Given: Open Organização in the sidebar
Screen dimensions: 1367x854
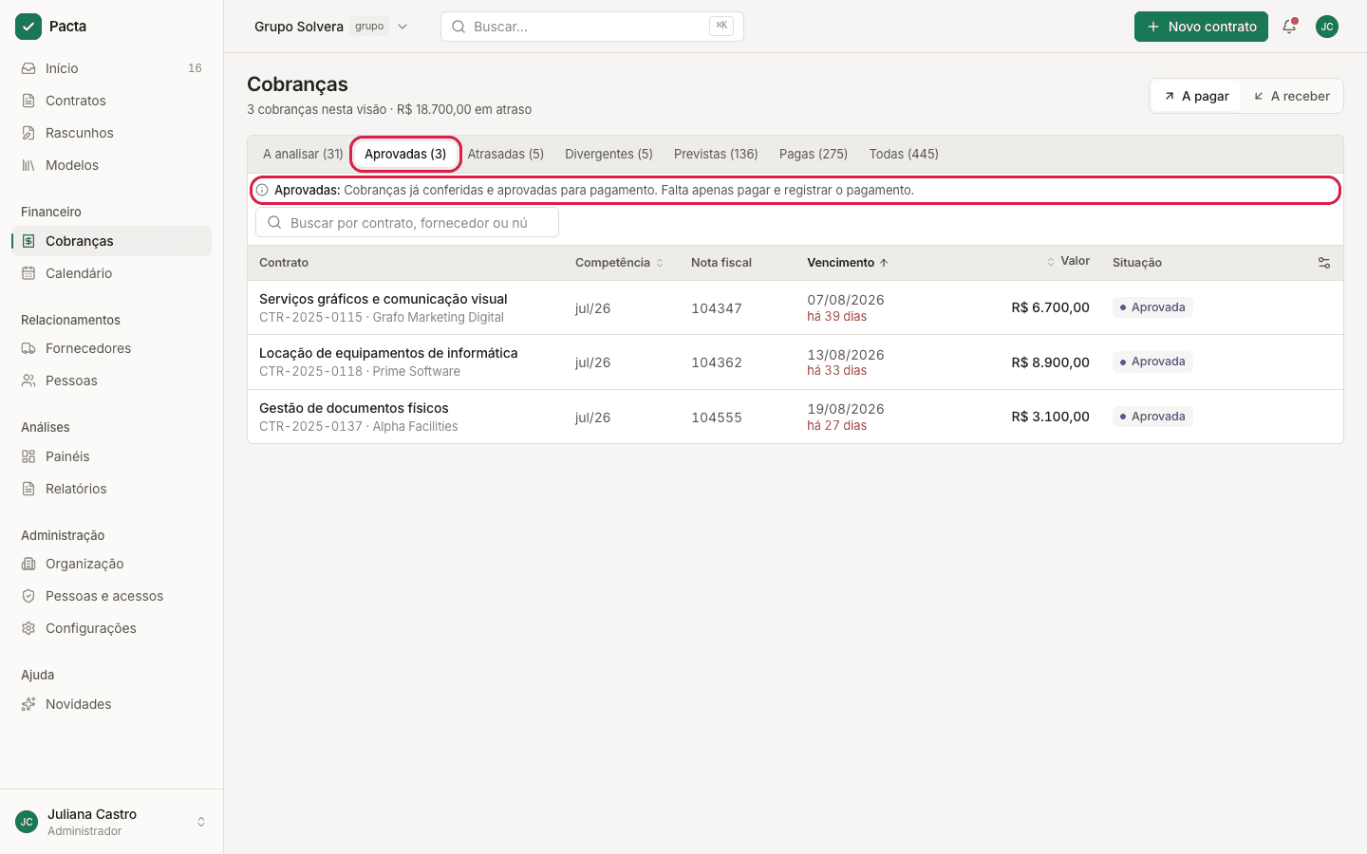Looking at the screenshot, I should 111,564.
